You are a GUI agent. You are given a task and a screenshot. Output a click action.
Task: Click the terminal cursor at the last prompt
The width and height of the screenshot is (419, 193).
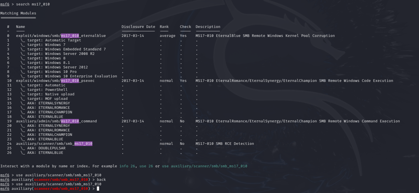98,189
